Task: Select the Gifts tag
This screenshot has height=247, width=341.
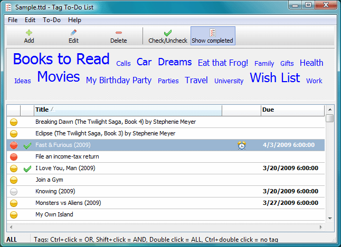Action: tap(287, 63)
